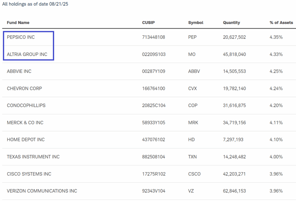The height and width of the screenshot is (201, 296).
Task: Select the CSCO ticker symbol
Action: pos(194,174)
